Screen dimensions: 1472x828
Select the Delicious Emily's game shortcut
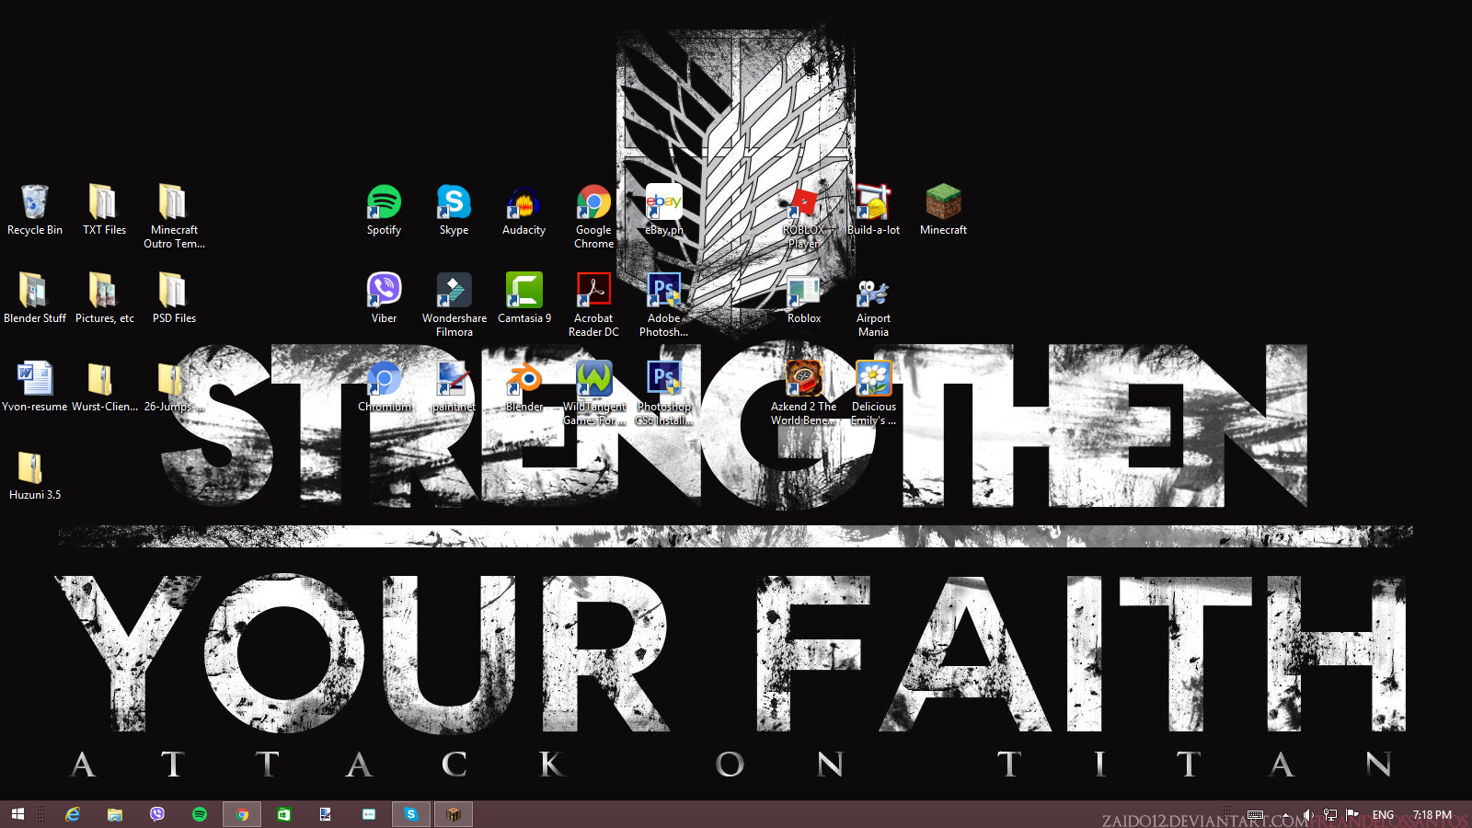[873, 393]
